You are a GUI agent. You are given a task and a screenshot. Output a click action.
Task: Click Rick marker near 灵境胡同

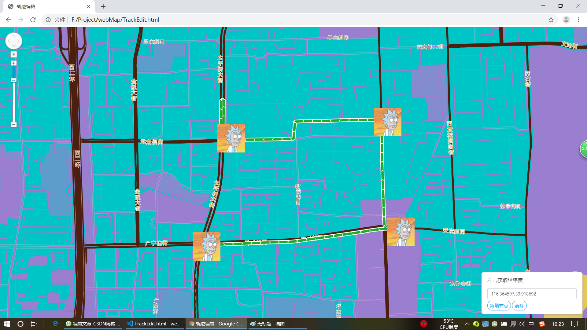401,232
